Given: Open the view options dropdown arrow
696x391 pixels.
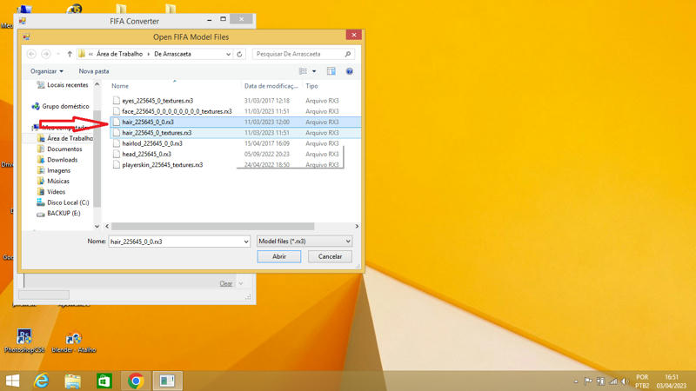Looking at the screenshot, I should tap(314, 71).
